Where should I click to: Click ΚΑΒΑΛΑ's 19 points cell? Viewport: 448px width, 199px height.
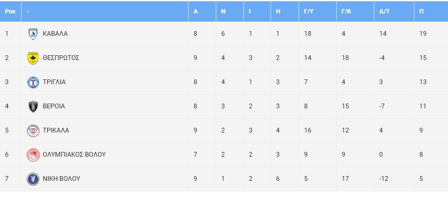tap(423, 34)
